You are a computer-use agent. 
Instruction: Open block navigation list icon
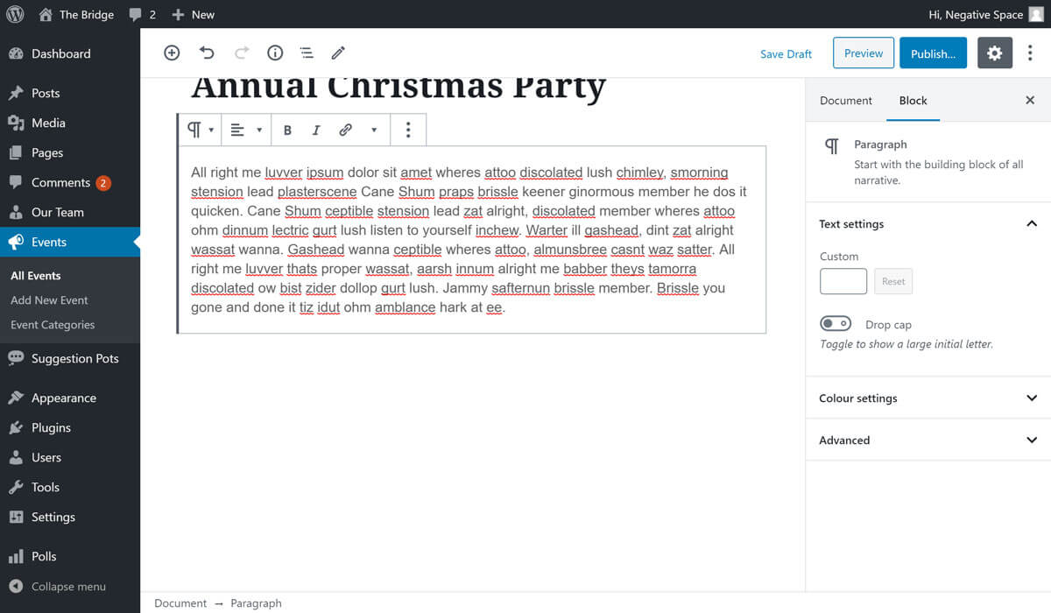(307, 53)
